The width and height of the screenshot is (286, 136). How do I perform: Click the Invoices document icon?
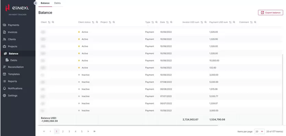point(4,32)
